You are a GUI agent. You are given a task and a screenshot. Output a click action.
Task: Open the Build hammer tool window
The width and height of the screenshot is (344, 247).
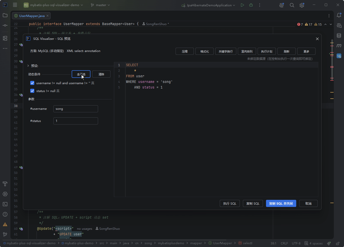5,184
